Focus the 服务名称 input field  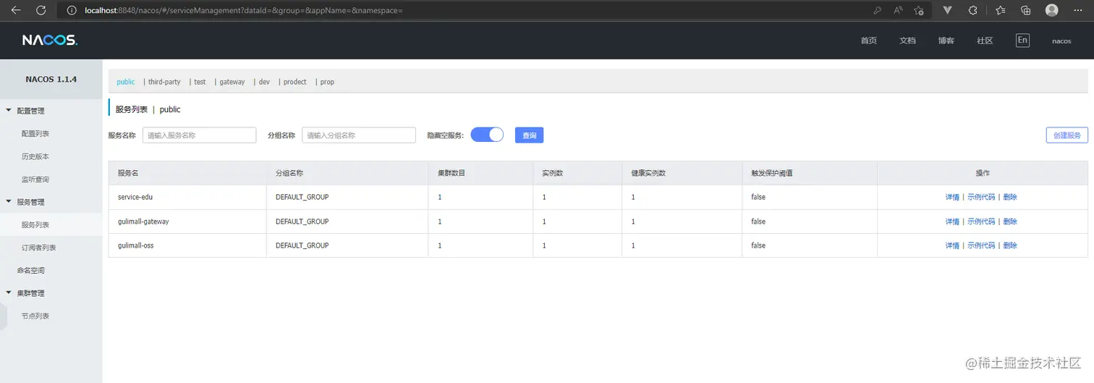click(200, 135)
